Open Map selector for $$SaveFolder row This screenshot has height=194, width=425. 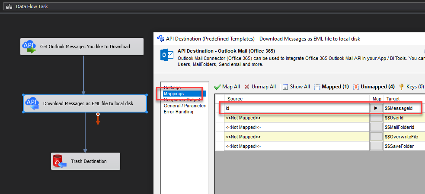376,146
